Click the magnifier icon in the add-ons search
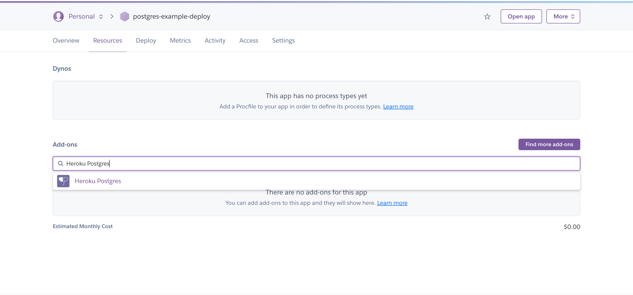633x295 pixels. [60, 163]
